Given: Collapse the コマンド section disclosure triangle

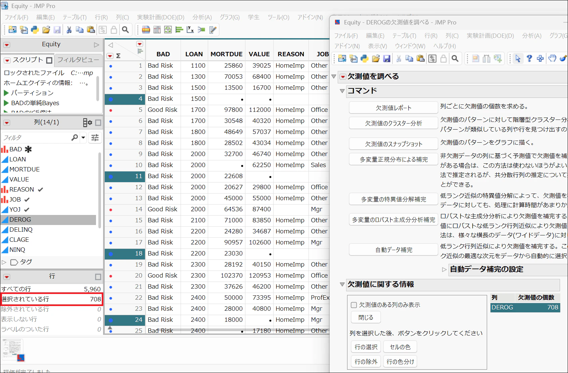Looking at the screenshot, I should tap(342, 91).
